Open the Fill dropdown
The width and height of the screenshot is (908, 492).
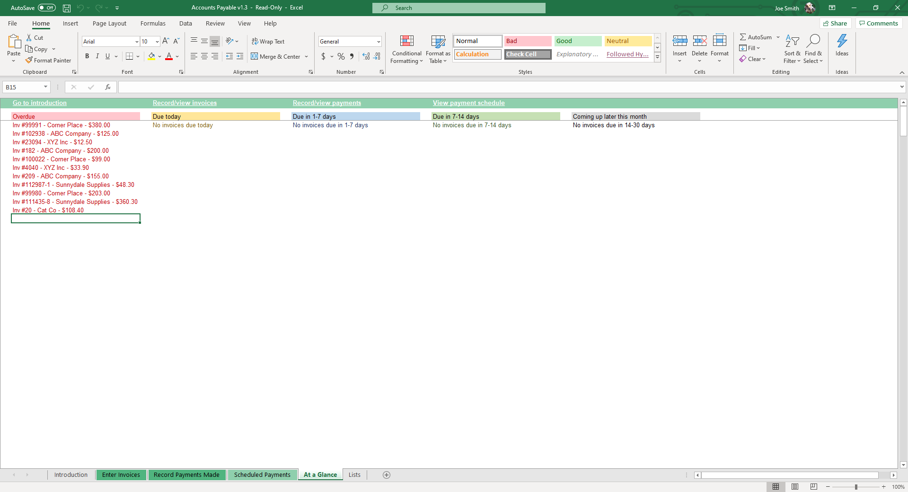[x=749, y=48]
